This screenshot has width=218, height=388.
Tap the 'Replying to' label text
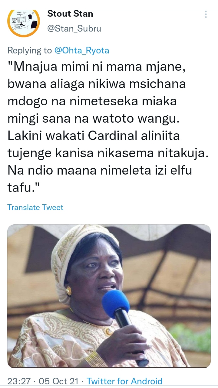click(x=30, y=50)
